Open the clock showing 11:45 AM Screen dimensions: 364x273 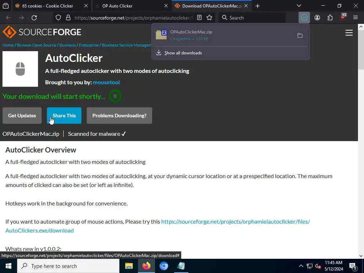pyautogui.click(x=333, y=266)
